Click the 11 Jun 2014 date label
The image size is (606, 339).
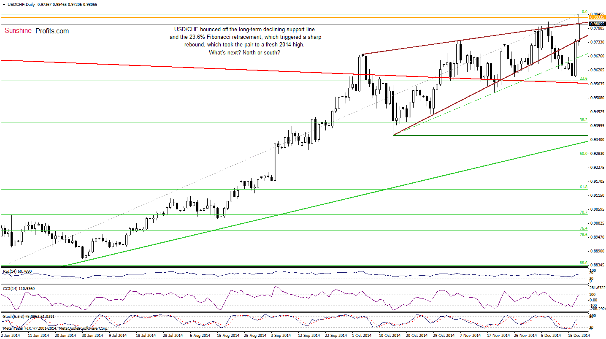[39, 335]
